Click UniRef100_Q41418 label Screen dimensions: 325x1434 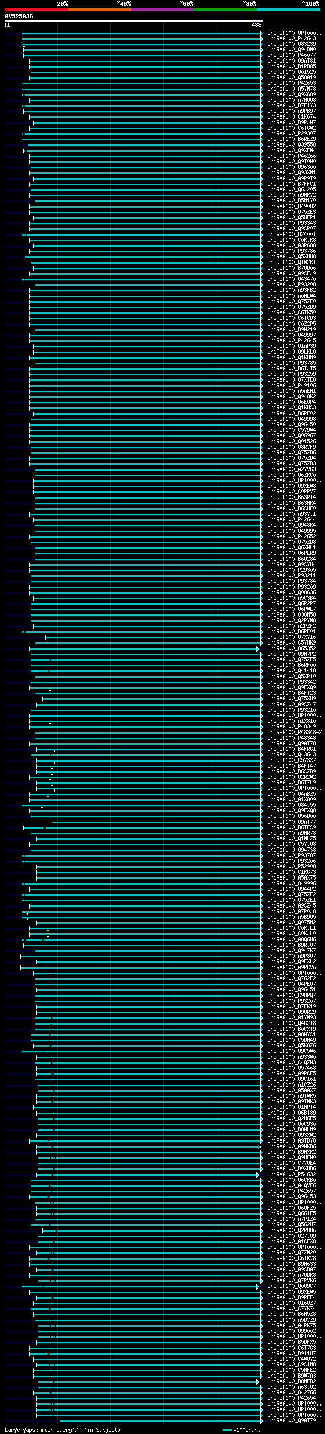coord(291,670)
